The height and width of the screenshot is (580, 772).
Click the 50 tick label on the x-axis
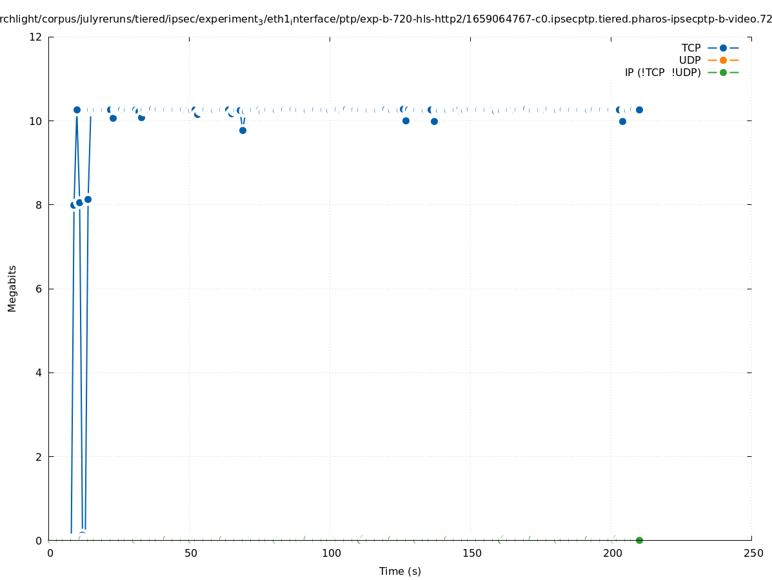click(190, 554)
